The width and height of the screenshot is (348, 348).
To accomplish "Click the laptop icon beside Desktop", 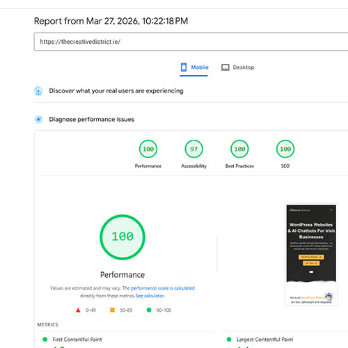I will tap(226, 68).
